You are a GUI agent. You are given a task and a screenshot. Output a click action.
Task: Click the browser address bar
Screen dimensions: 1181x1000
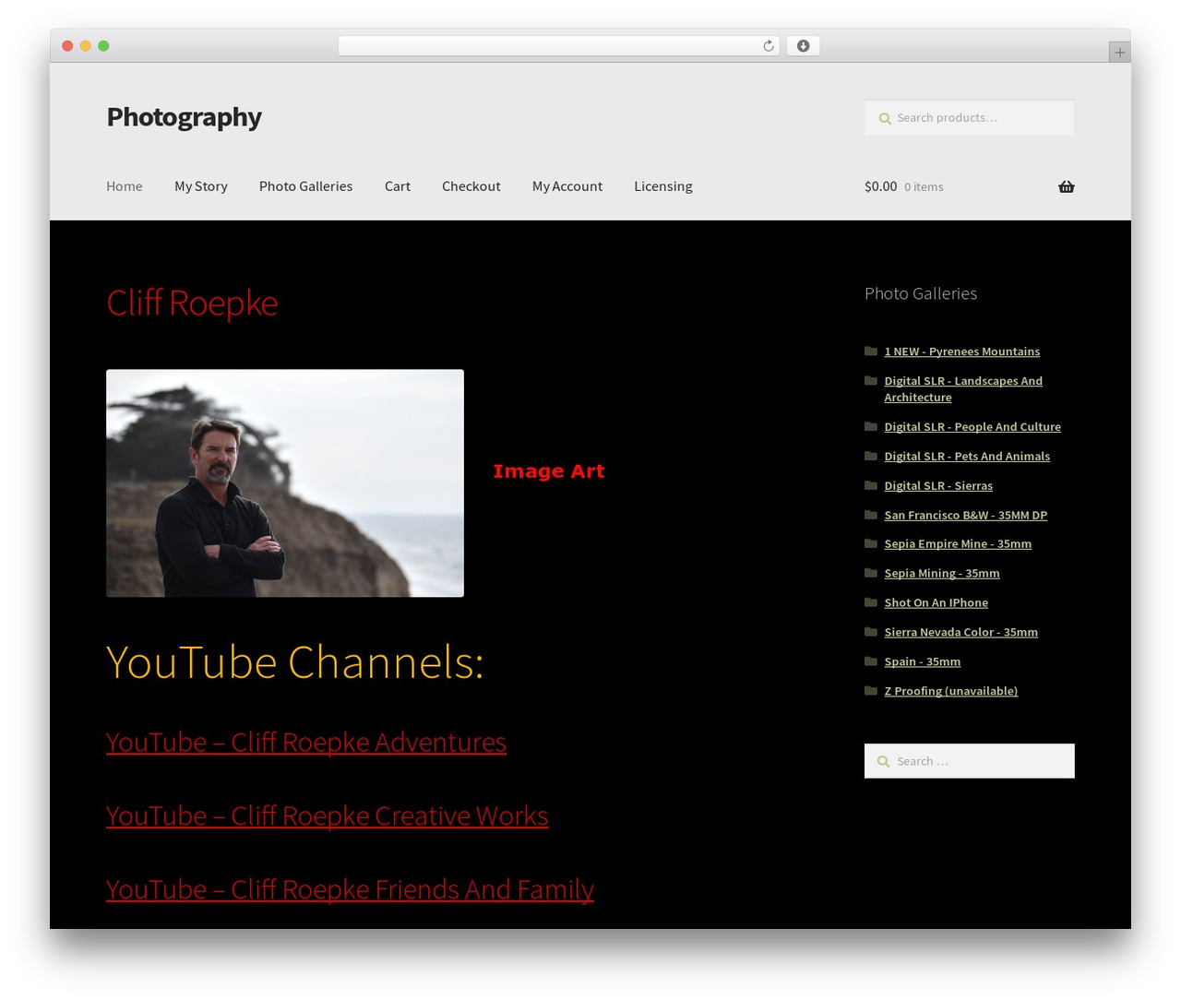tap(558, 46)
